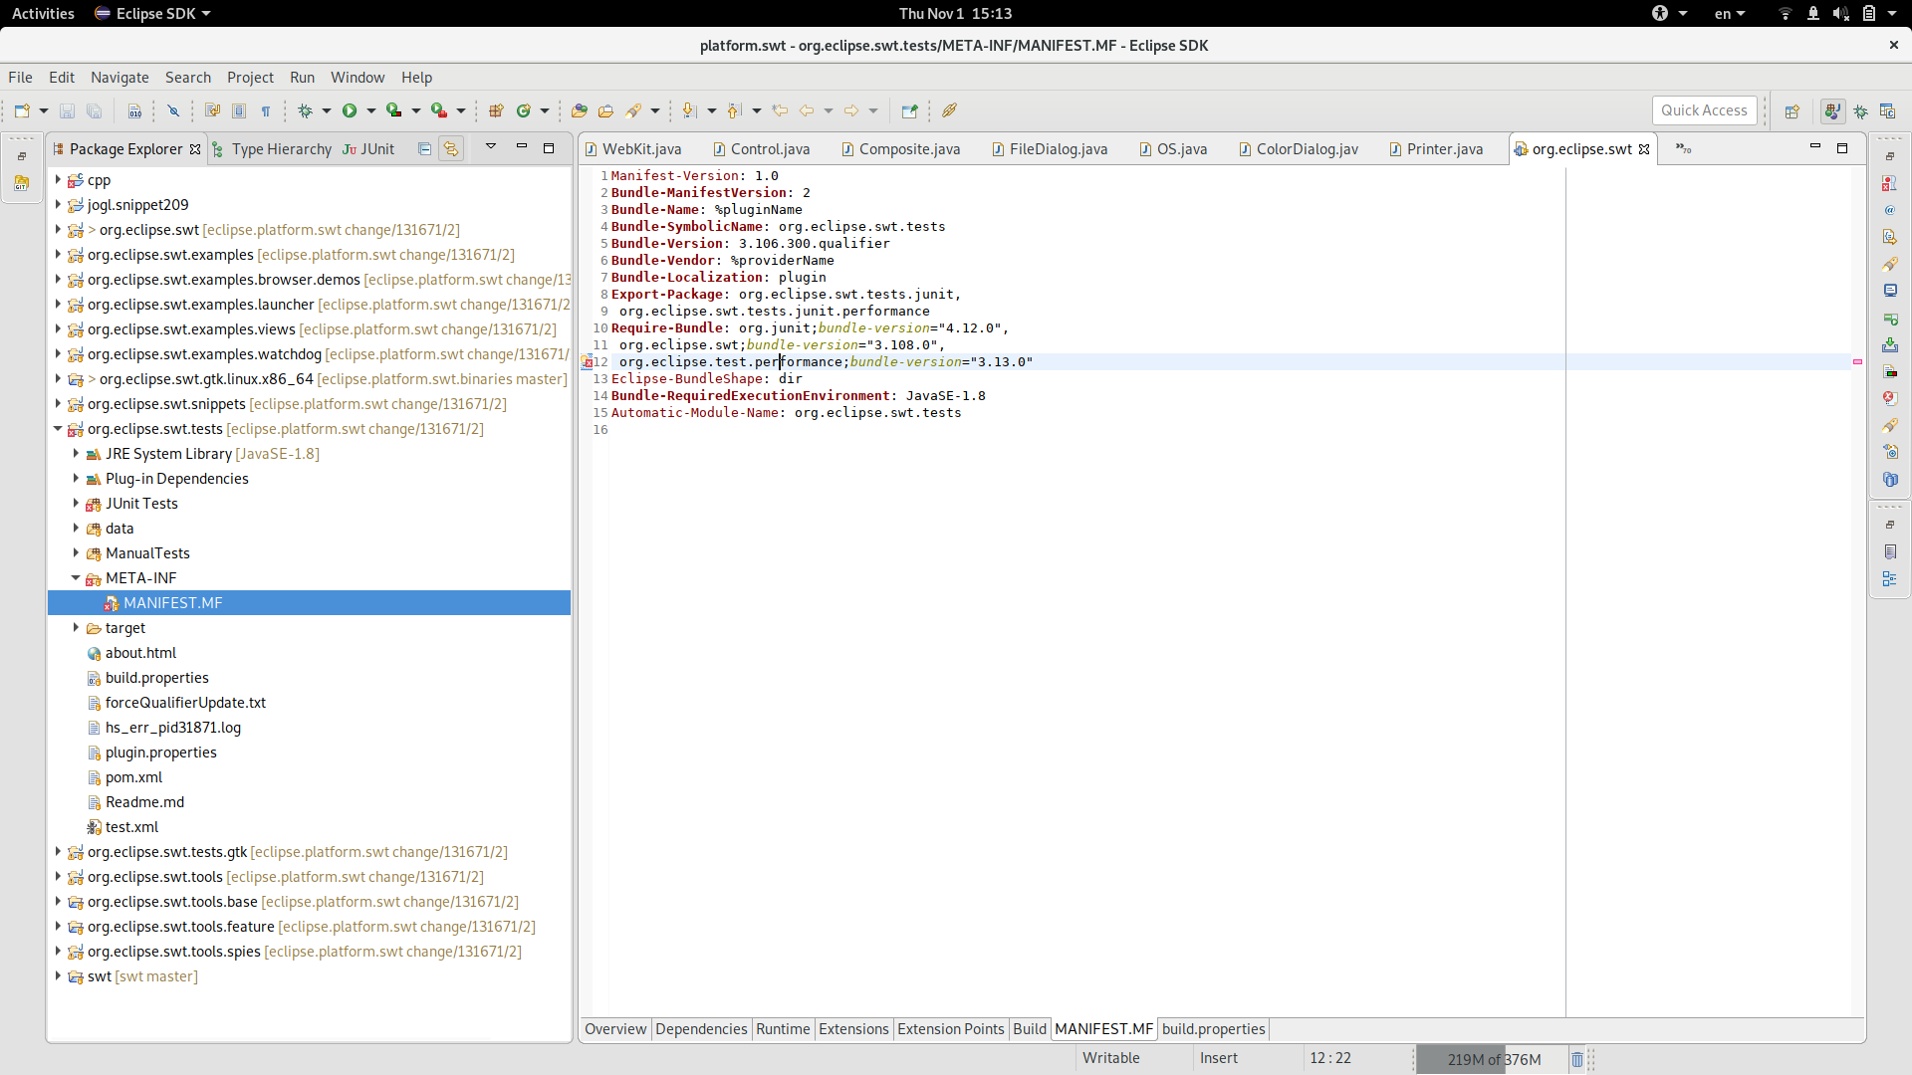The width and height of the screenshot is (1912, 1075).
Task: Select pom.xml in Package Explorer
Action: [x=133, y=777]
